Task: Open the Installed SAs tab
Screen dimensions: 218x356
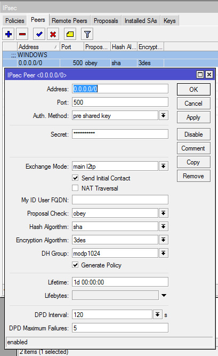Action: pyautogui.click(x=141, y=21)
